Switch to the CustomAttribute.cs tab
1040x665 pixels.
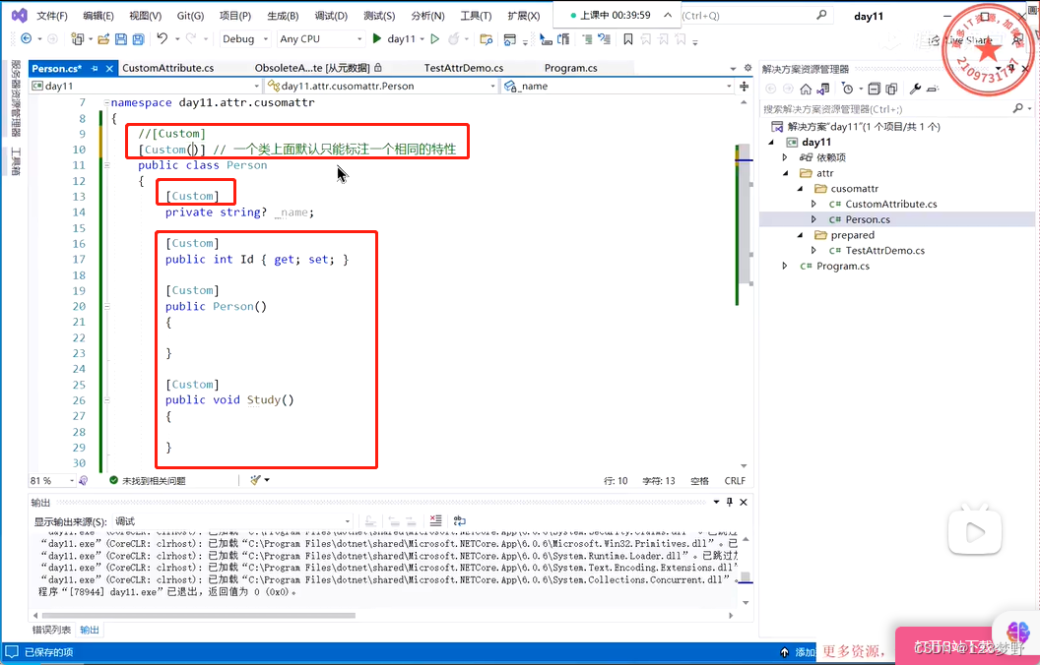click(167, 68)
